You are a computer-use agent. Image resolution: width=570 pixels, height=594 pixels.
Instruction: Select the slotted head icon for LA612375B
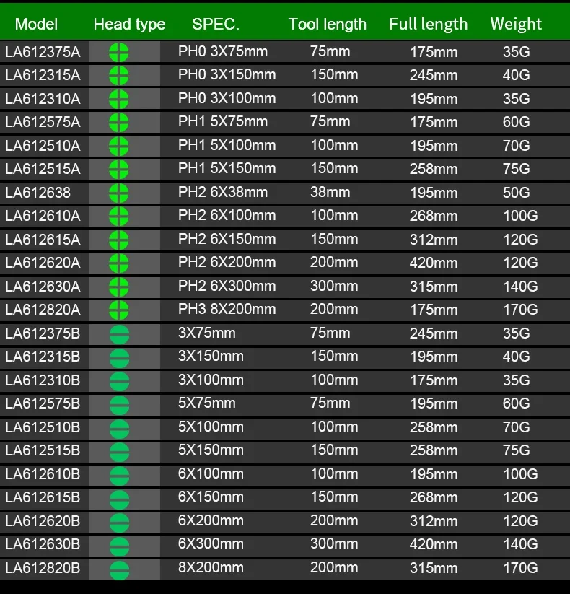119,334
